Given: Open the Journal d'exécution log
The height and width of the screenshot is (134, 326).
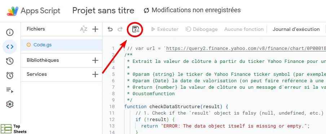Looking at the screenshot, I should point(296,29).
